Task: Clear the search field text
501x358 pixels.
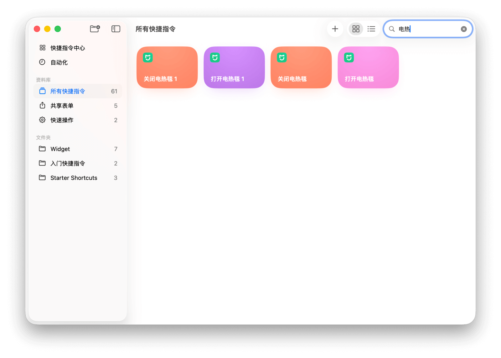Action: pos(463,29)
